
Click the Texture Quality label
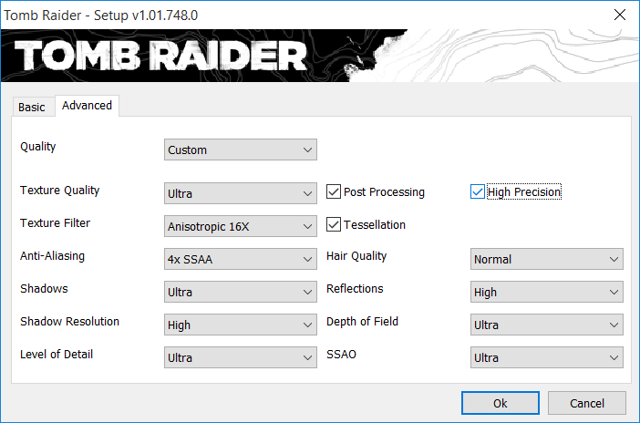(x=60, y=191)
